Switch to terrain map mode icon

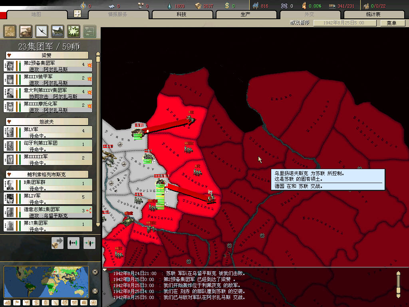pyautogui.click(x=7, y=303)
